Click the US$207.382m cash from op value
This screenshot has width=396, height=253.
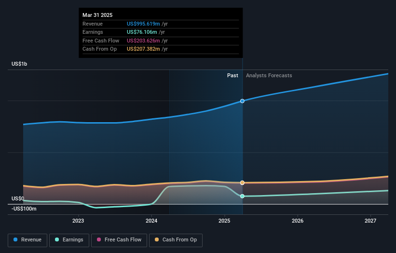[143, 49]
